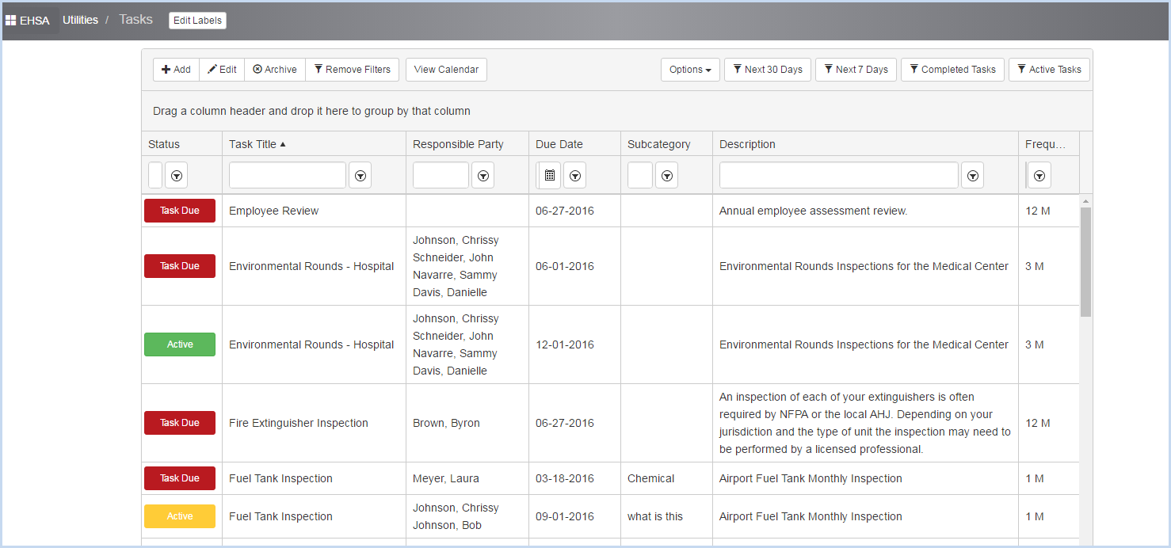Toggle the Completed Tasks filter
1171x548 pixels.
(952, 69)
